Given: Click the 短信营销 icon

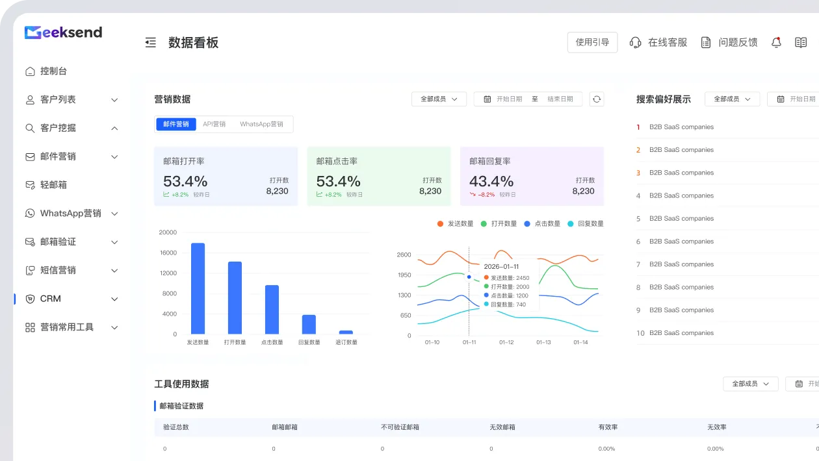Looking at the screenshot, I should (30, 271).
